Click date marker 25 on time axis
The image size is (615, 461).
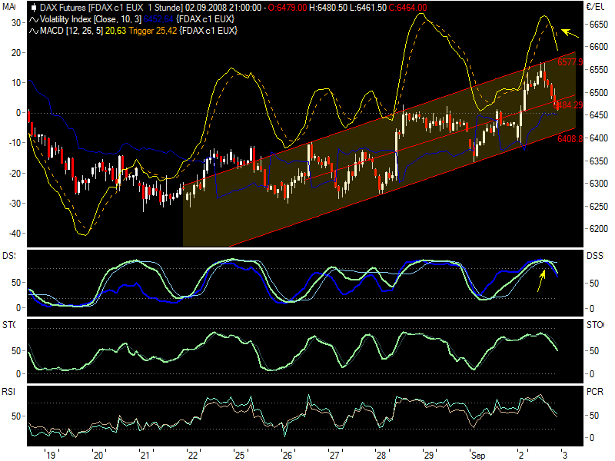point(240,455)
